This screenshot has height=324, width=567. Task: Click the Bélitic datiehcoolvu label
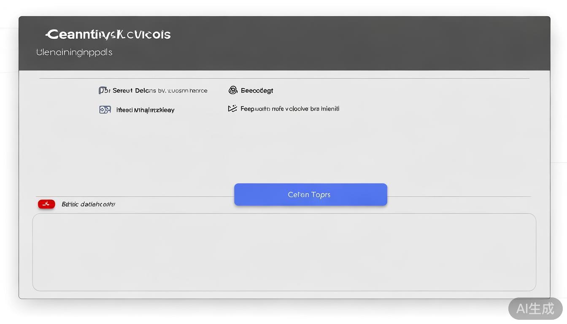point(88,204)
